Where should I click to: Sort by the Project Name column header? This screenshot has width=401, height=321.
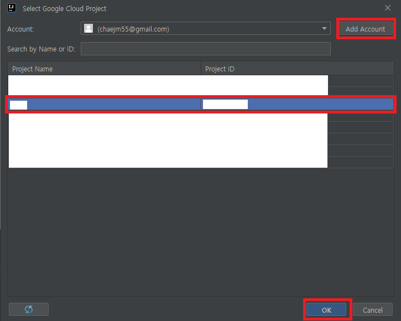pyautogui.click(x=105, y=69)
